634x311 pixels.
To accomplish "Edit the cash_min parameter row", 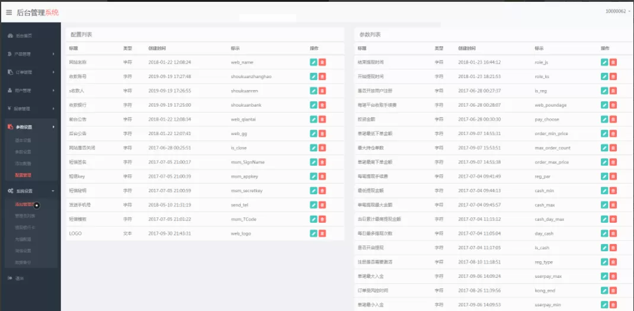I will [x=604, y=191].
